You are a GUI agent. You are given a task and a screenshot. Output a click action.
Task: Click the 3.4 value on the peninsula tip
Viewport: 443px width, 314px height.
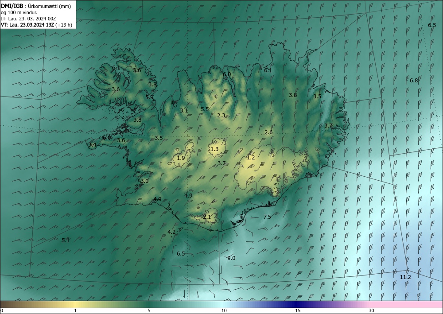coord(93,145)
